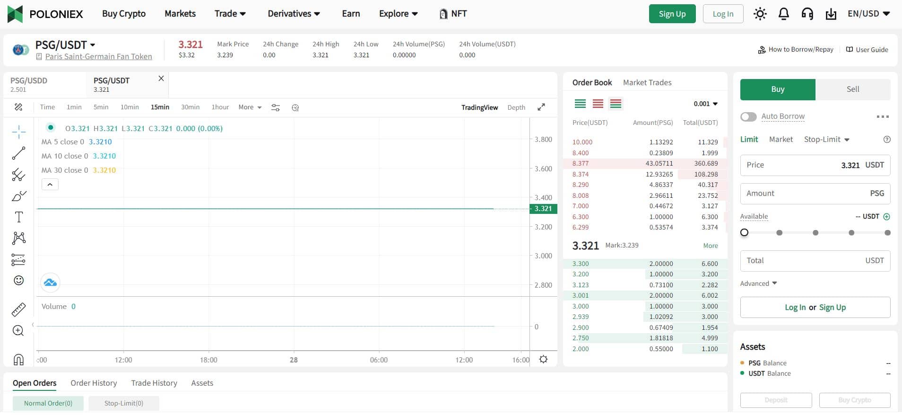902x415 pixels.
Task: Collapse the MA indicator legend
Action: [50, 185]
